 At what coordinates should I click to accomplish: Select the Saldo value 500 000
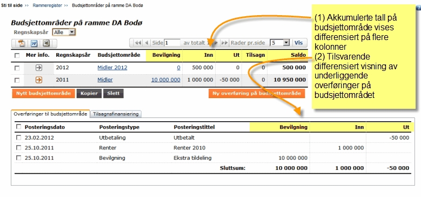click(294, 68)
